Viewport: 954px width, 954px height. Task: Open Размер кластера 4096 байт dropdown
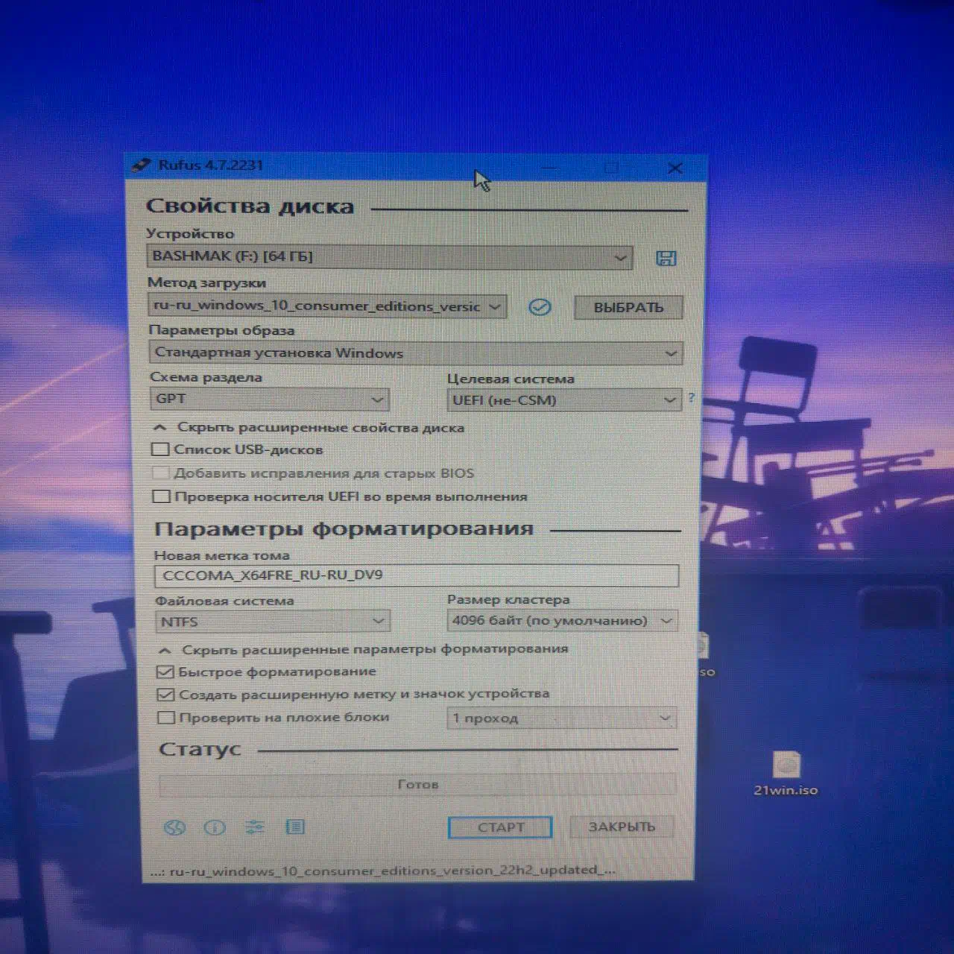[562, 620]
